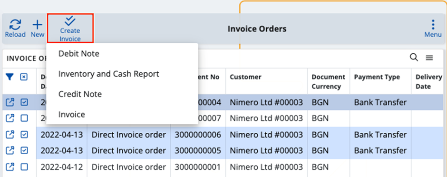Click the 2022-04-13 date in row 3000000006
Viewport: 447px width, 177px height.
point(61,135)
